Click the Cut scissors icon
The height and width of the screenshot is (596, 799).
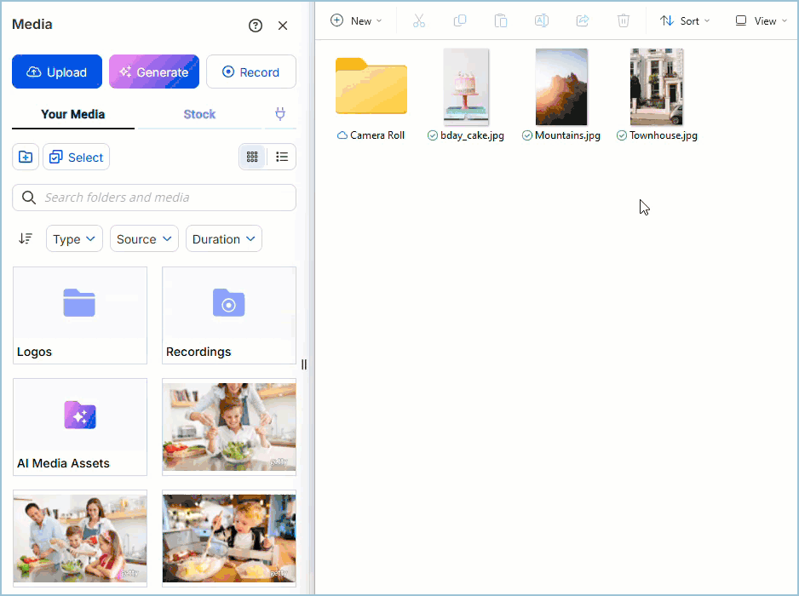(418, 20)
